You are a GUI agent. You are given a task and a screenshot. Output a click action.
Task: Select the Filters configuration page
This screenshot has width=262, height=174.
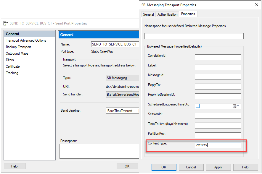10,60
